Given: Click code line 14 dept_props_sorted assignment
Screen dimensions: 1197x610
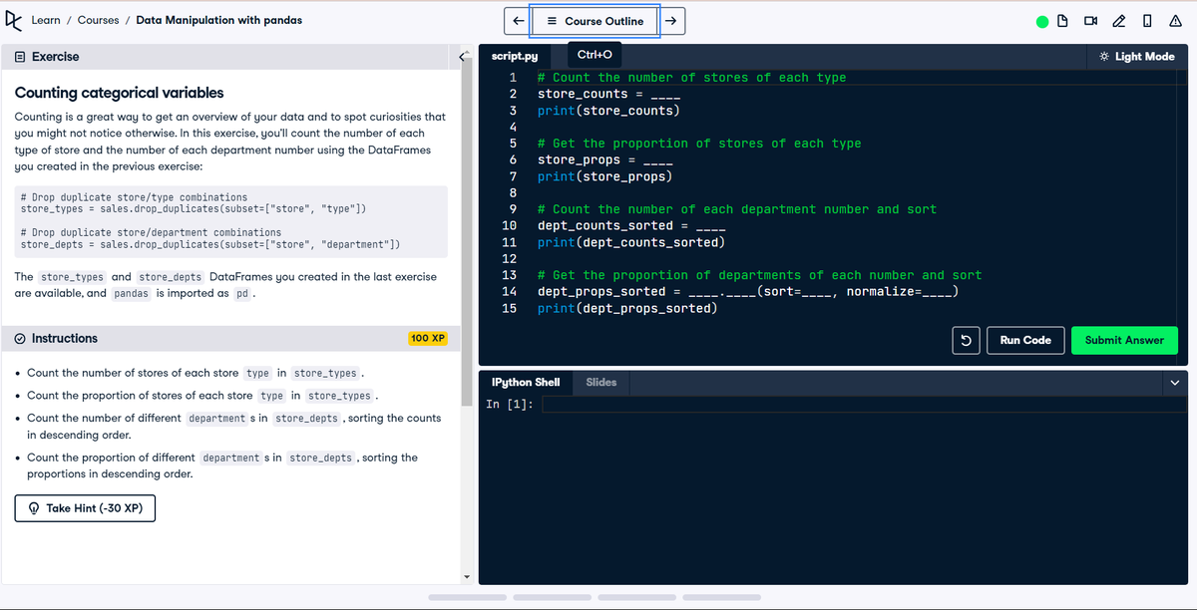Looking at the screenshot, I should 748,291.
